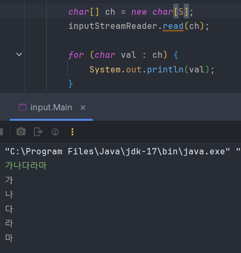Open the input.Main run tab
This screenshot has width=241, height=253.
pyautogui.click(x=51, y=107)
